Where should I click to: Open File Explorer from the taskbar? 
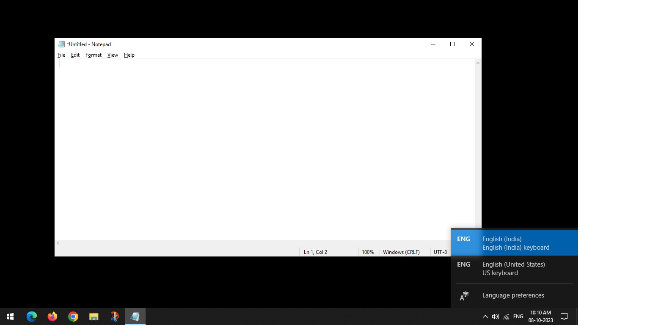point(94,316)
